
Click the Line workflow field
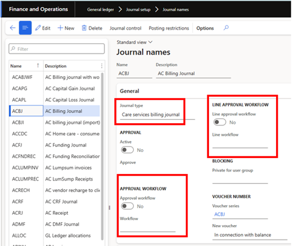pos(240,144)
